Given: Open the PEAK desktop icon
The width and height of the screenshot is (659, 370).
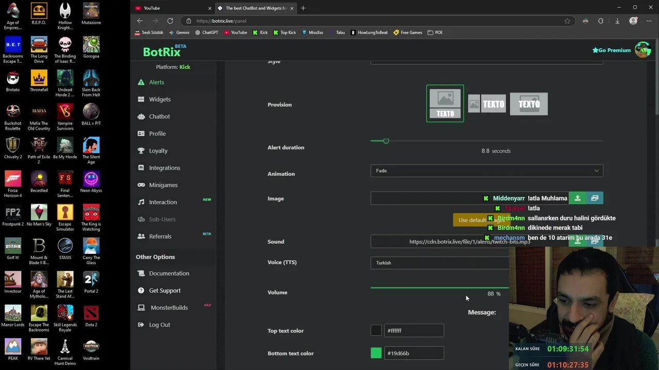Looking at the screenshot, I should coord(13,350).
